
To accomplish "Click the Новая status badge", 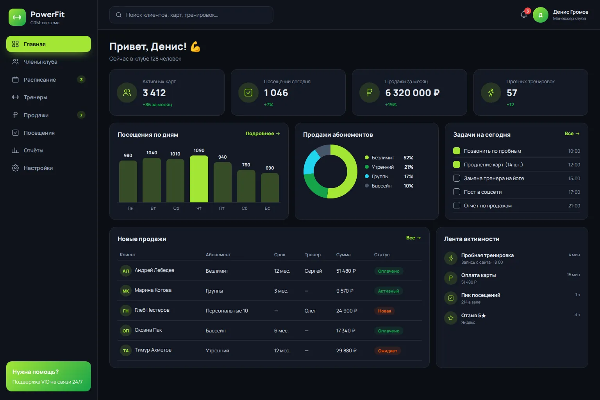I will click(x=384, y=311).
